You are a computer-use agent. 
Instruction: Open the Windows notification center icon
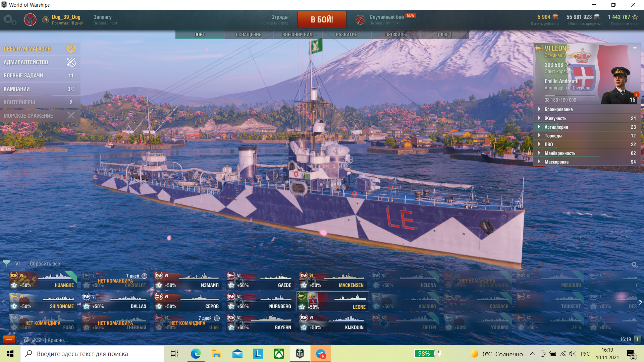(631, 354)
